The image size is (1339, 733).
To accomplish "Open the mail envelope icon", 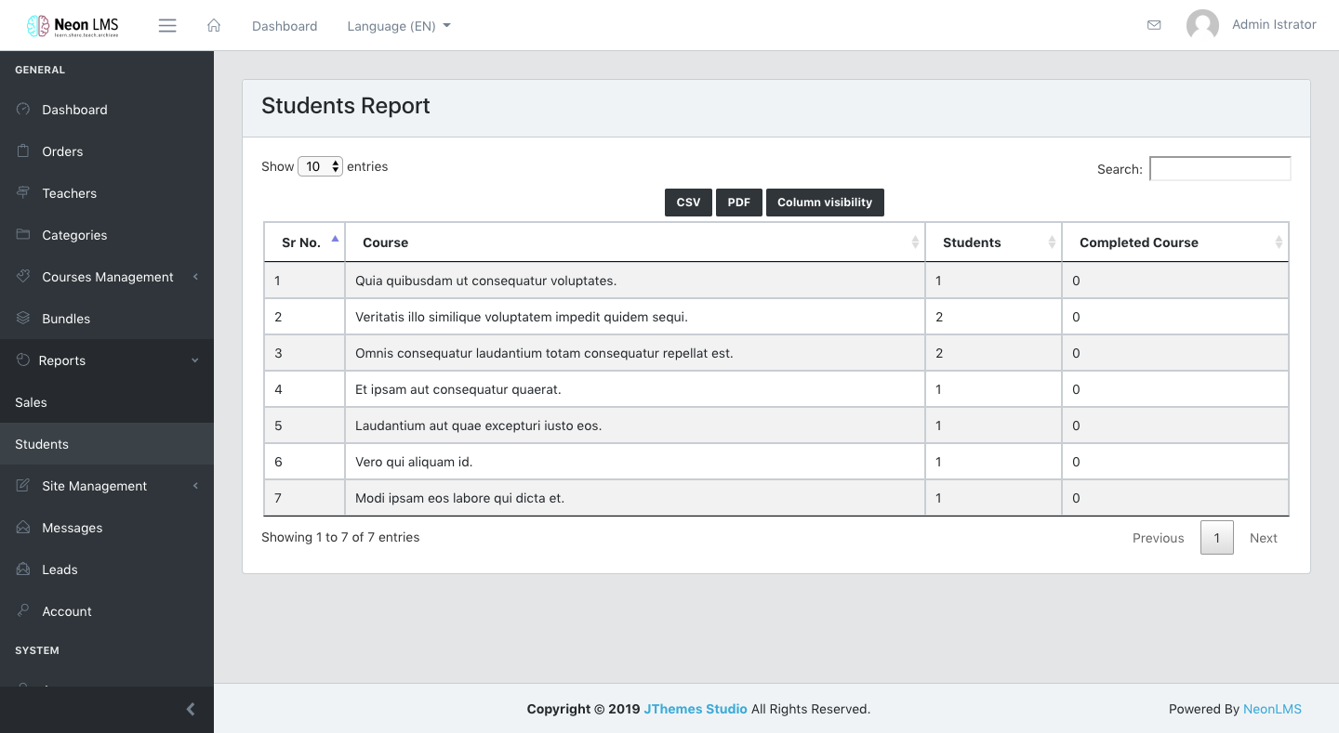I will coord(1154,25).
